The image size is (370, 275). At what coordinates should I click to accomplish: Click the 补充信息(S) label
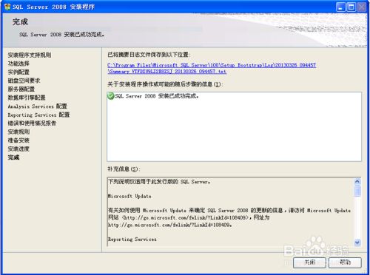pyautogui.click(x=124, y=169)
